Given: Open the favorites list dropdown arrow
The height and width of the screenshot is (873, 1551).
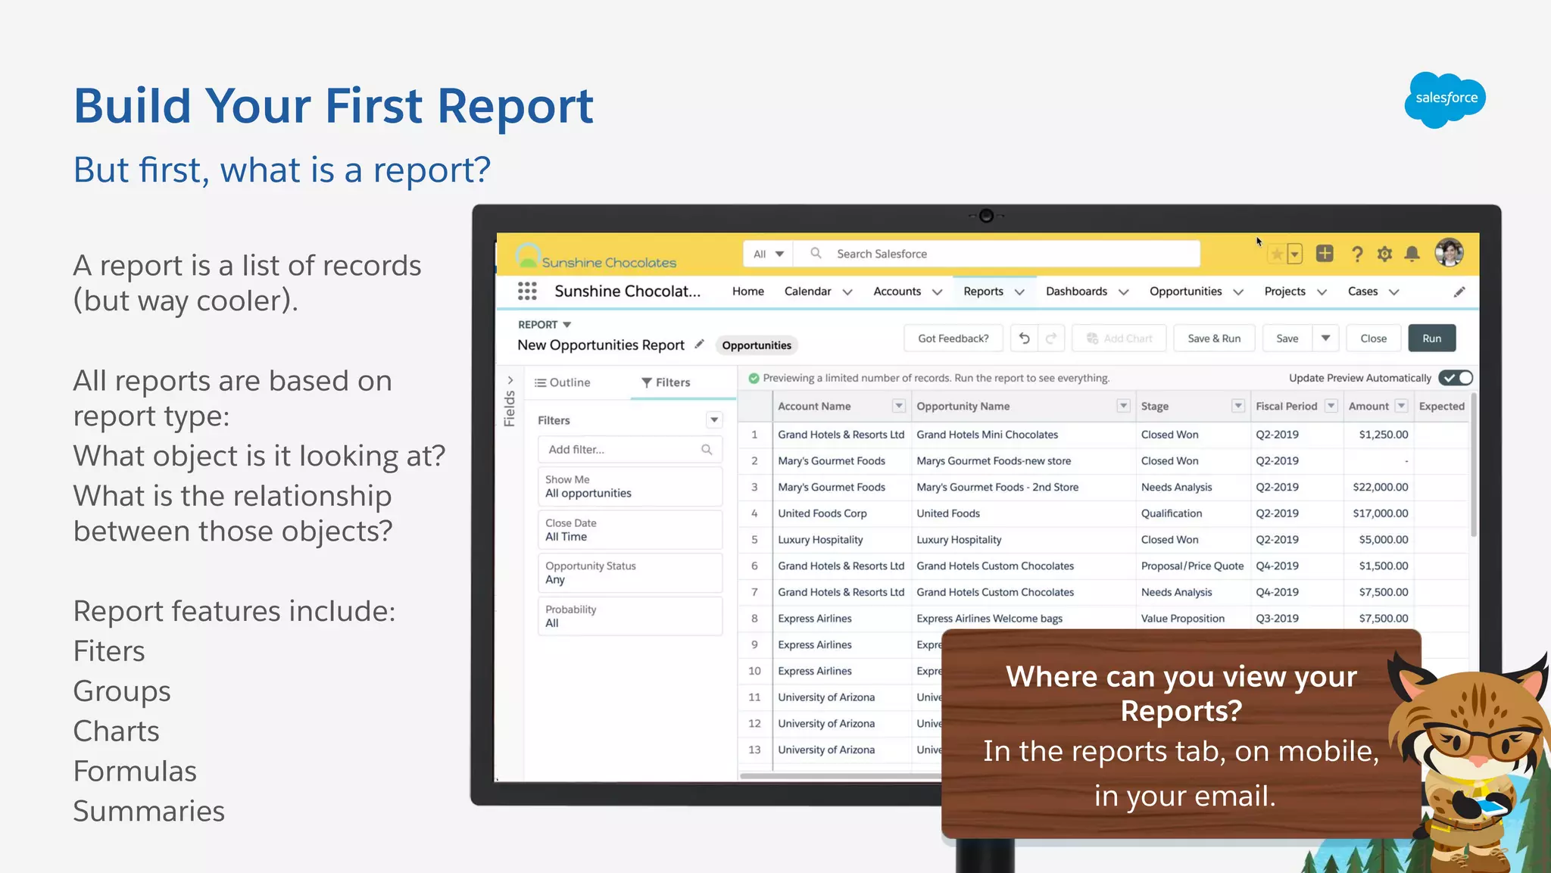Looking at the screenshot, I should click(1294, 254).
